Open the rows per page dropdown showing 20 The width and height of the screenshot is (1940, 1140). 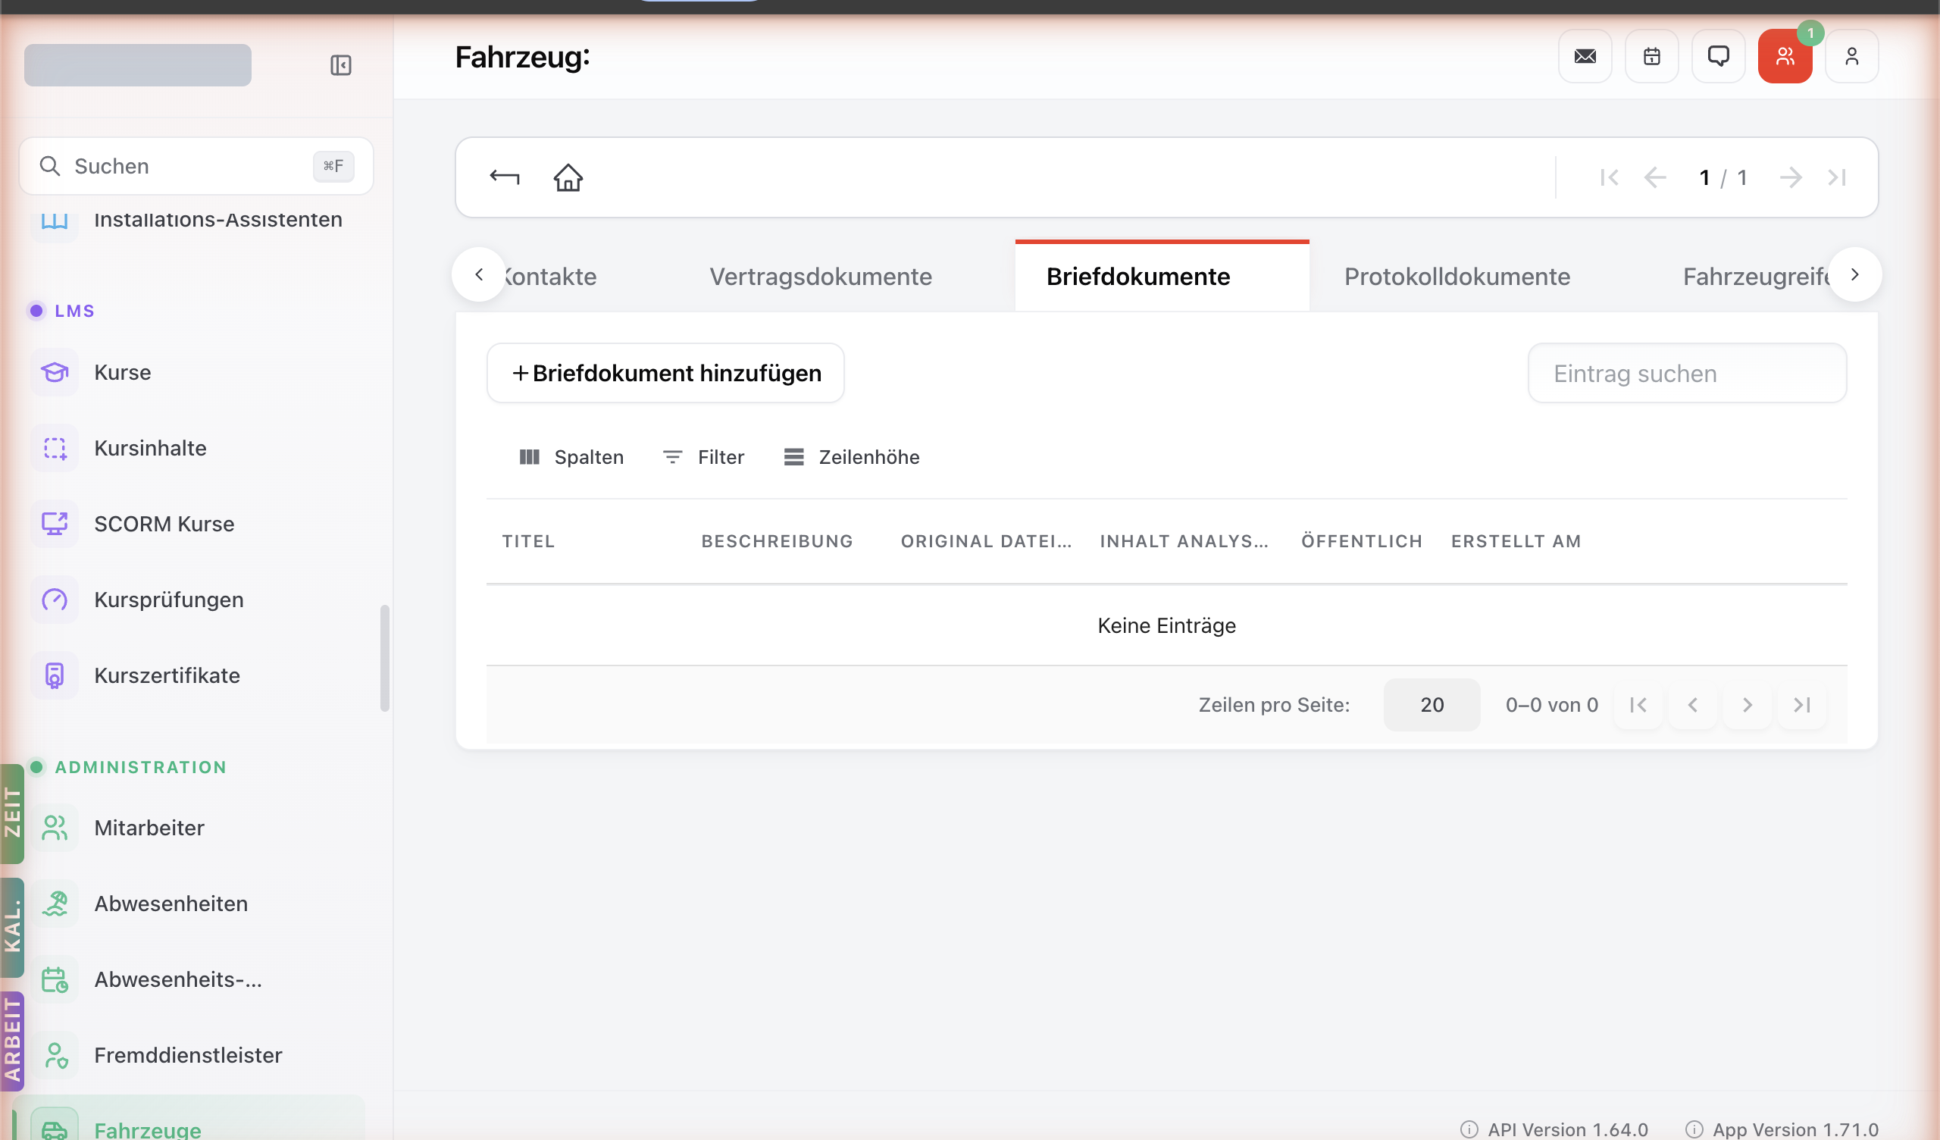1432,705
